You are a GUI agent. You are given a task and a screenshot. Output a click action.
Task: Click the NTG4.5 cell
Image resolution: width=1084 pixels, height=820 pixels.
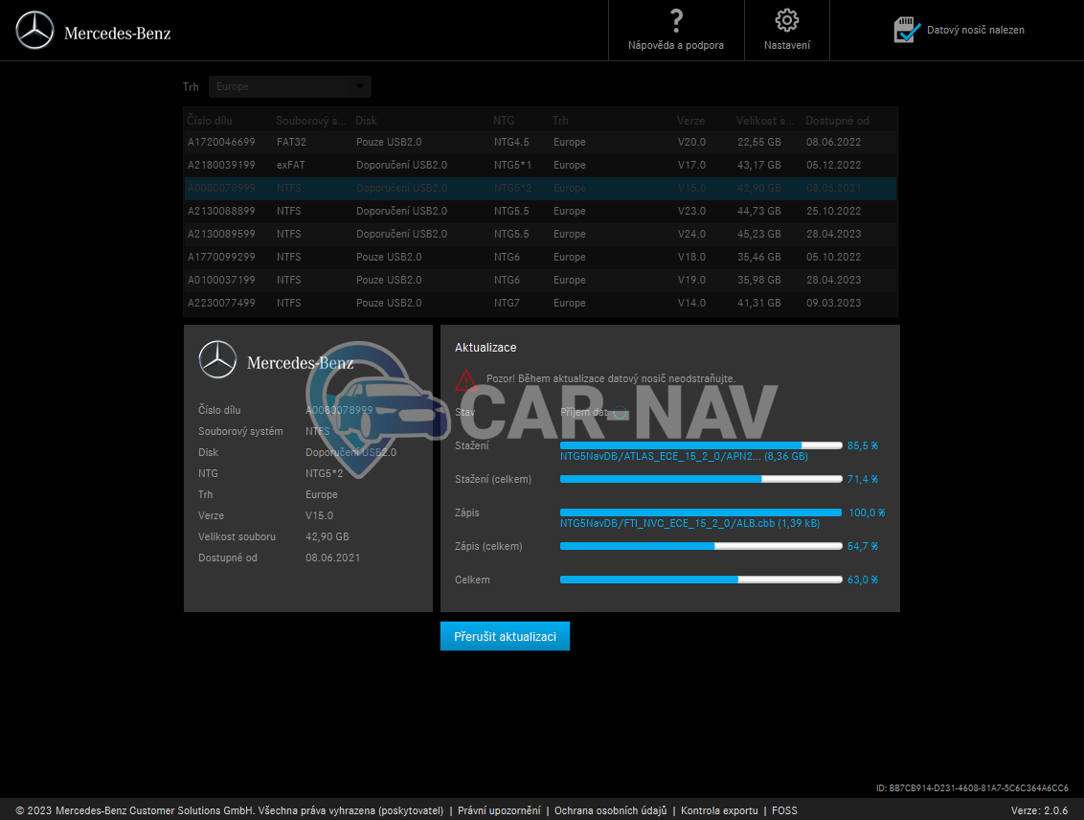(511, 143)
